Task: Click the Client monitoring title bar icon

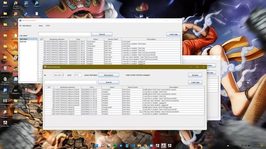Action: [45, 67]
